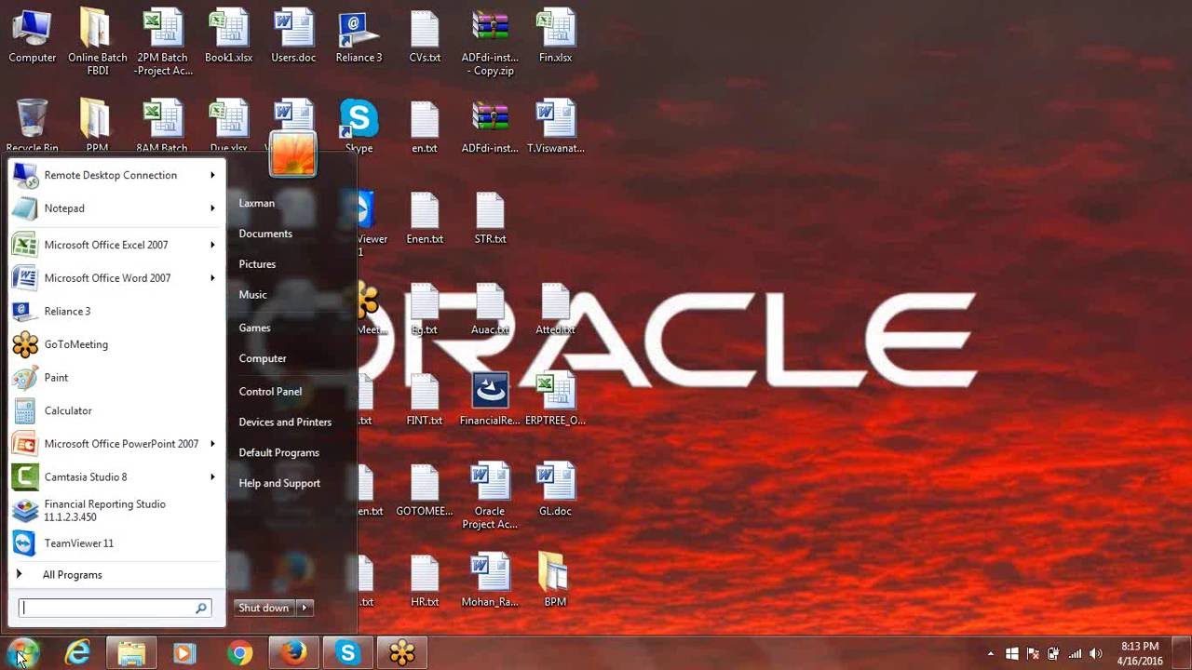
Task: Select the CVs.txt desktop file
Action: (425, 37)
